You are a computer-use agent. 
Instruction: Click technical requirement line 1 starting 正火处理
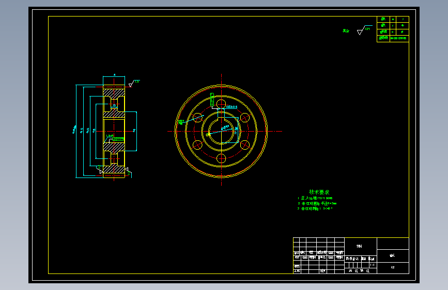[315, 198]
